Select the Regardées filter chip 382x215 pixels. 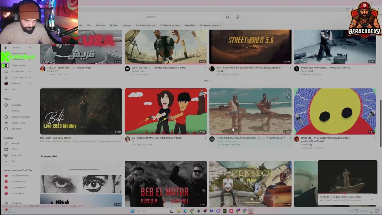(x=190, y=25)
